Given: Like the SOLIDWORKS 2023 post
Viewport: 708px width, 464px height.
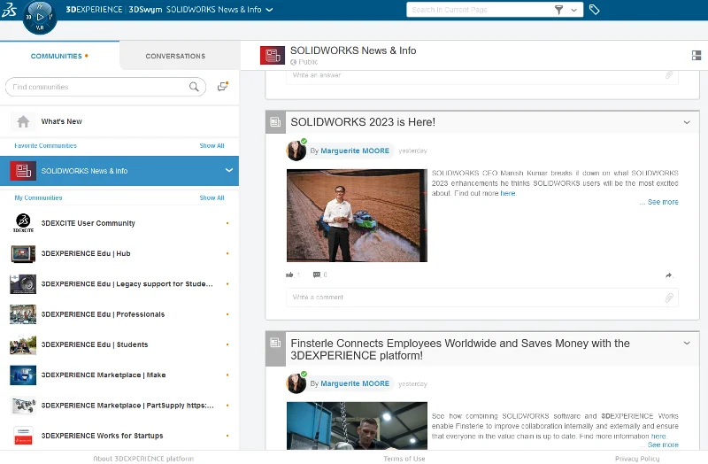Looking at the screenshot, I should tap(290, 275).
